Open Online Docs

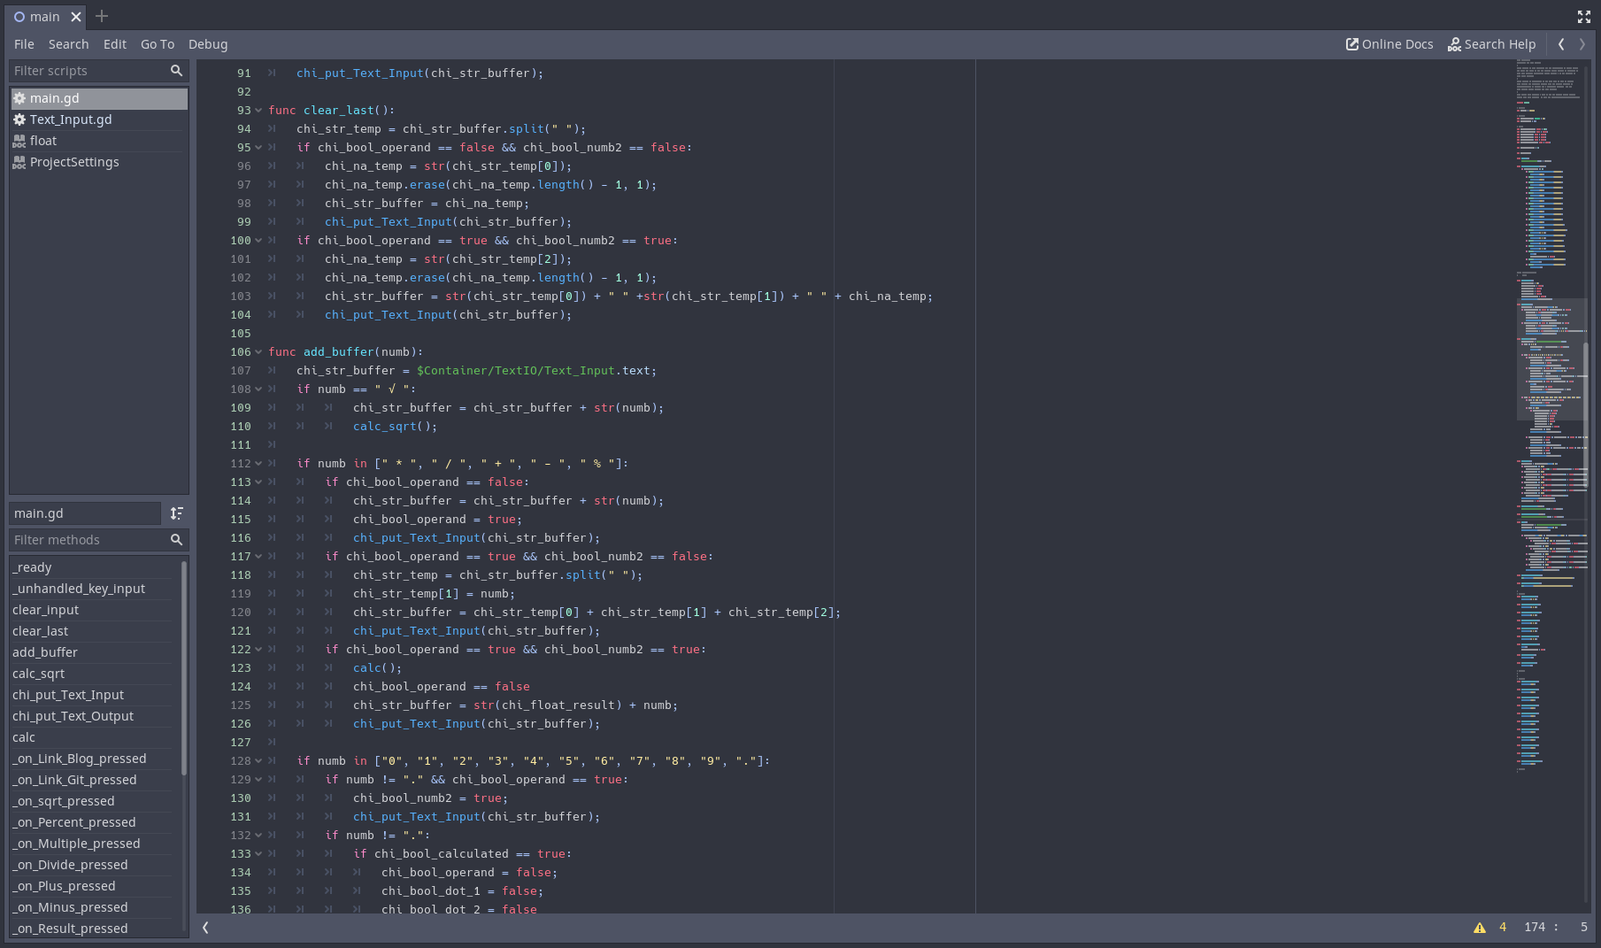click(x=1389, y=44)
